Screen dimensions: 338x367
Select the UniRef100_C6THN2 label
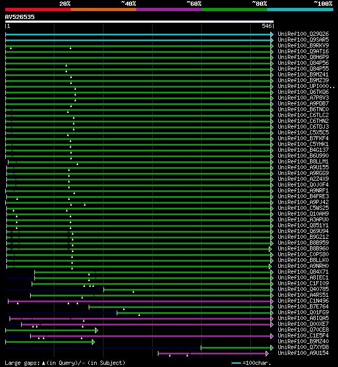pos(303,121)
